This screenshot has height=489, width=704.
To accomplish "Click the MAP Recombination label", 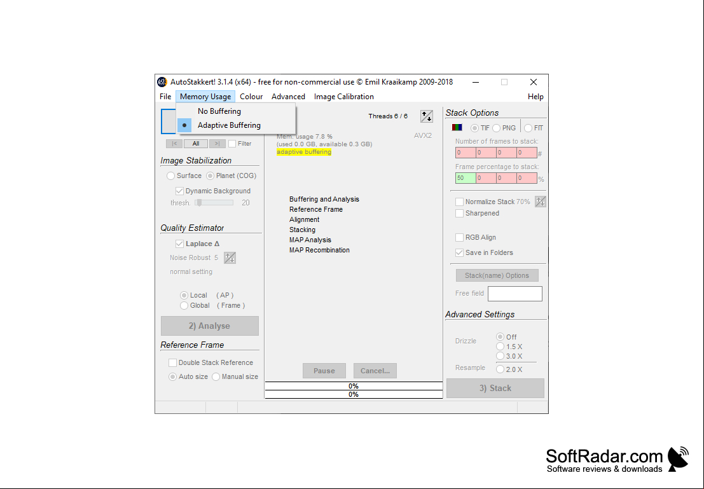I will tap(319, 250).
